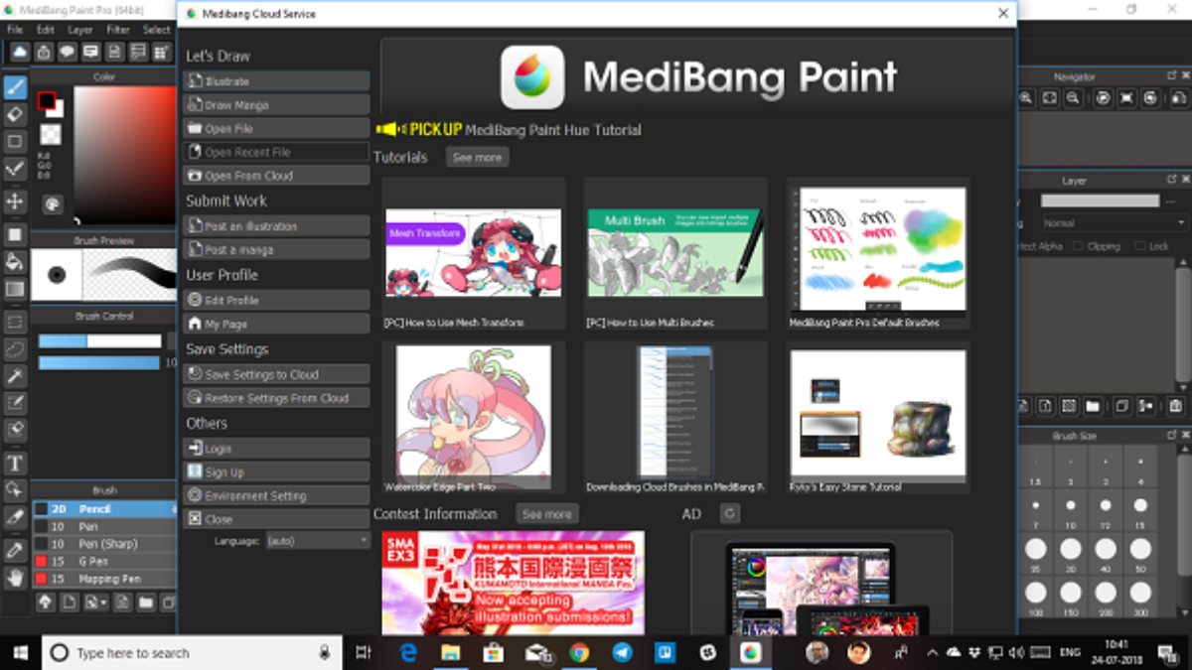This screenshot has height=670, width=1192.
Task: Choose the brush size 50 preset
Action: tap(1140, 553)
